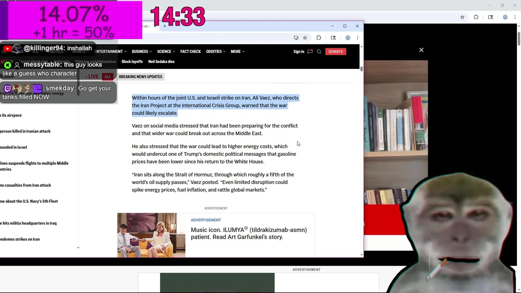This screenshot has height=293, width=521.
Task: Open the three-dot Chrome menu in front window
Action: coord(357,38)
